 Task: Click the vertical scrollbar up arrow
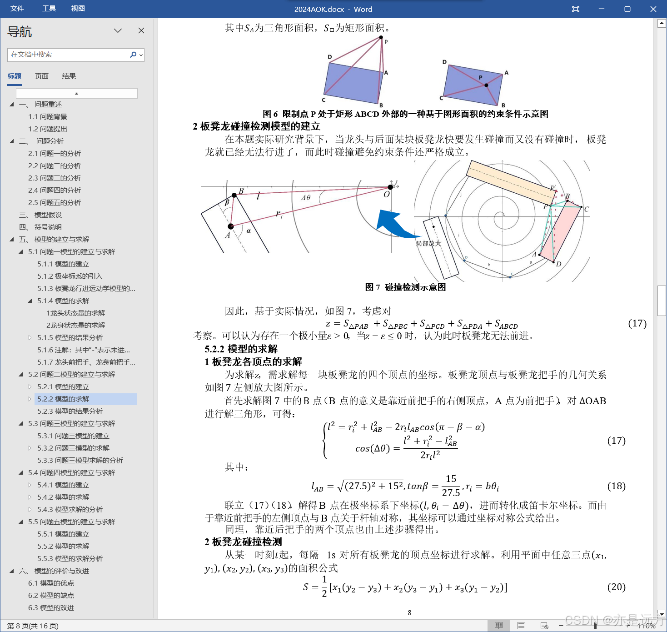point(662,23)
